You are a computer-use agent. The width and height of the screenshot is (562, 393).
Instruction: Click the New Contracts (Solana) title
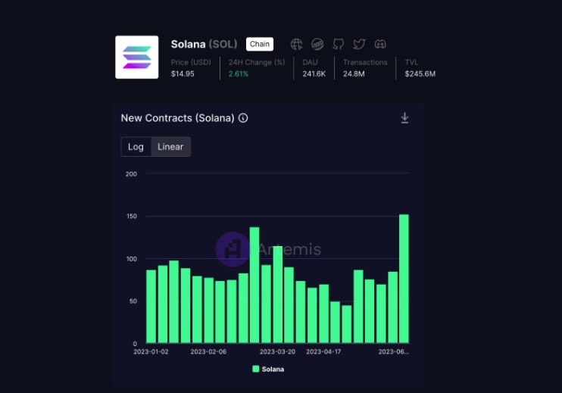coord(177,118)
